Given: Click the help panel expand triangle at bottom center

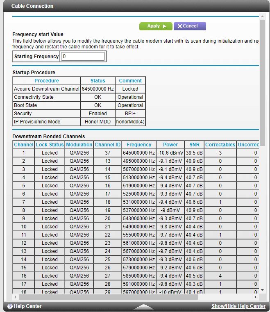Looking at the screenshot, I should pos(143,306).
